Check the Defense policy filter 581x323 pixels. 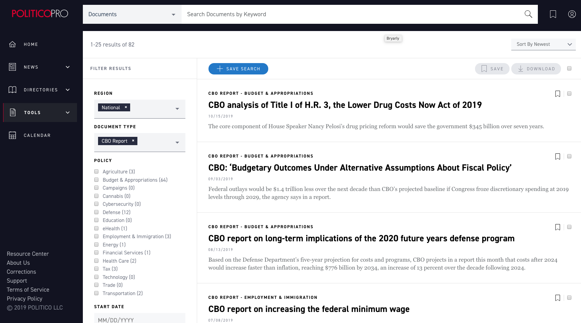pos(96,212)
